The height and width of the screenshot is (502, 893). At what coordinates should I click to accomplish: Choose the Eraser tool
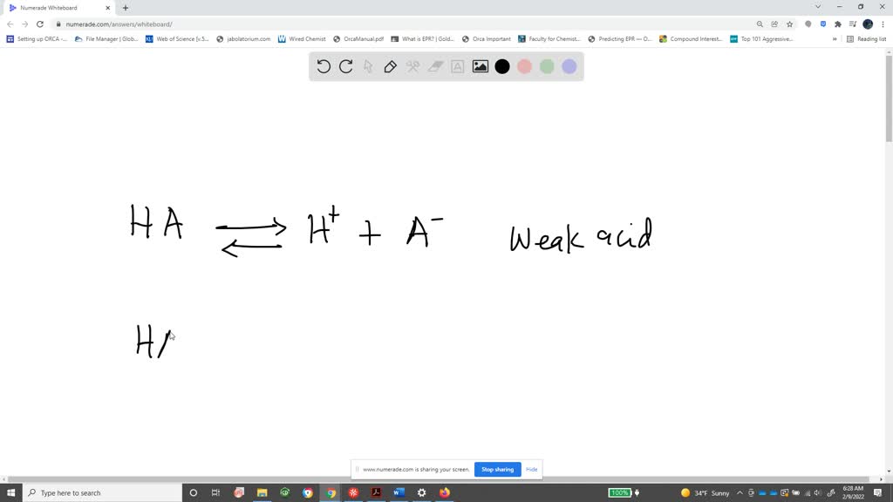click(x=435, y=66)
